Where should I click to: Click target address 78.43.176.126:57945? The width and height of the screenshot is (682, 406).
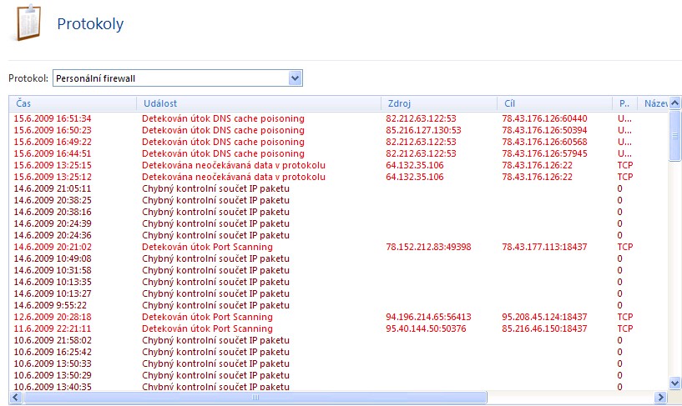click(x=544, y=153)
